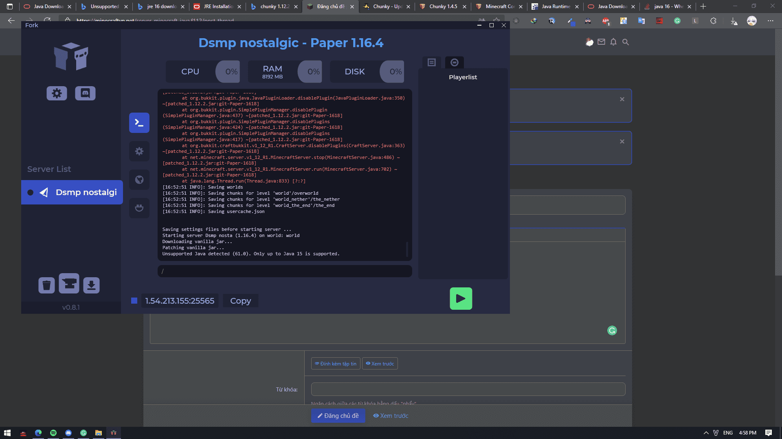Image resolution: width=782 pixels, height=439 pixels.
Task: Open Spotify from the Windows taskbar
Action: pos(53,433)
